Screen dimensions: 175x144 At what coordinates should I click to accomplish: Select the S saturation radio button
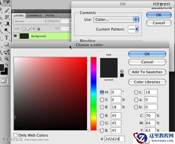pos(102,100)
